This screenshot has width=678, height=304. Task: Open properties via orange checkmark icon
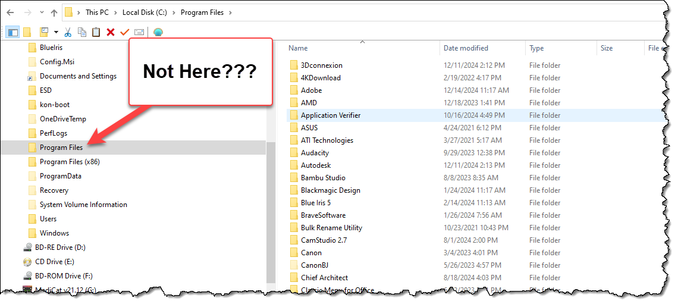tap(124, 32)
